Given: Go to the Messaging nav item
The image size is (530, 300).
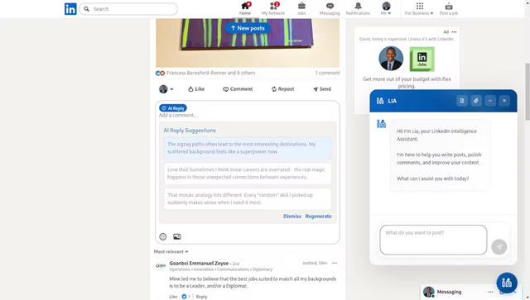Looking at the screenshot, I should (x=330, y=9).
